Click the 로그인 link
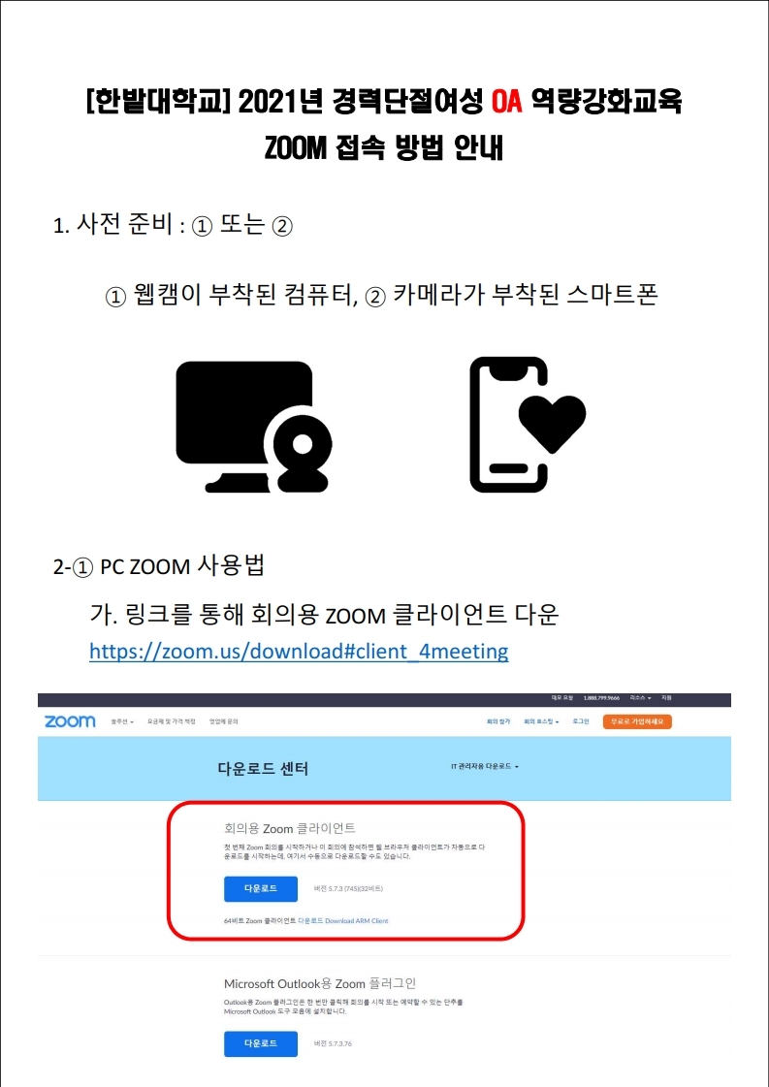 pyautogui.click(x=581, y=721)
